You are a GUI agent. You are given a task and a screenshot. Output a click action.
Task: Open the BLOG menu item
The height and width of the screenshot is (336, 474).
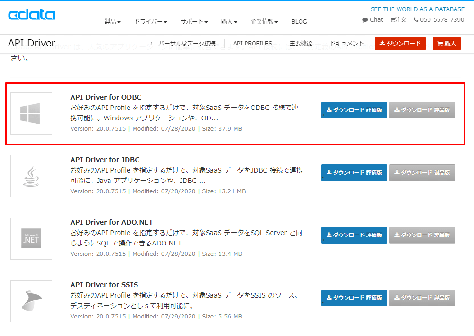coord(299,22)
